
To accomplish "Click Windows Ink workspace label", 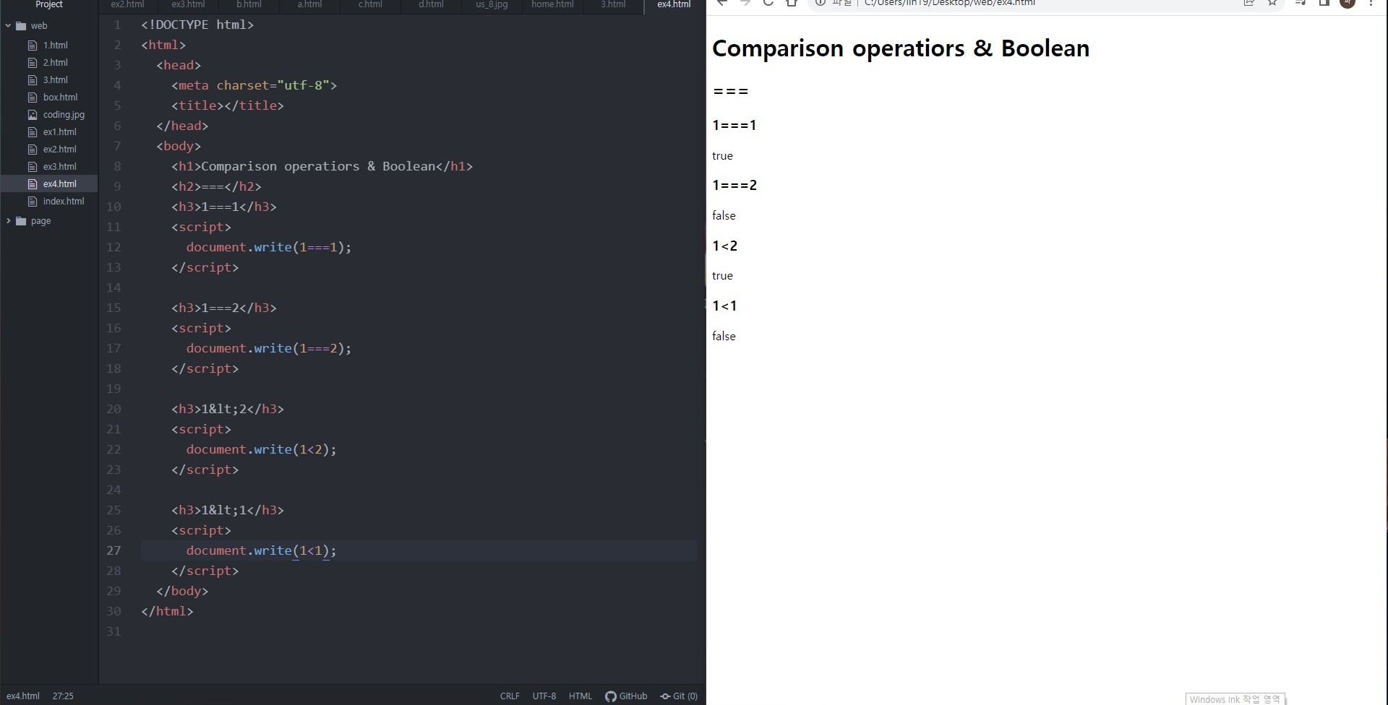I will (x=1235, y=699).
